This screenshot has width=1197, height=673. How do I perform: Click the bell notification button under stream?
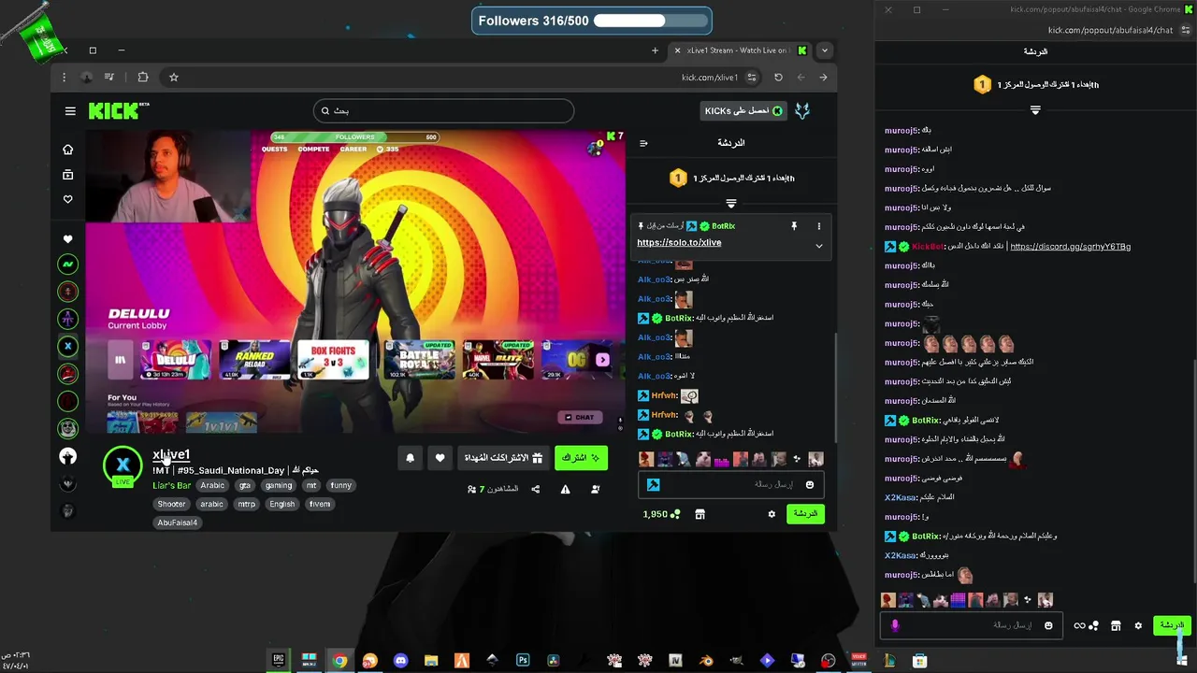tap(410, 458)
